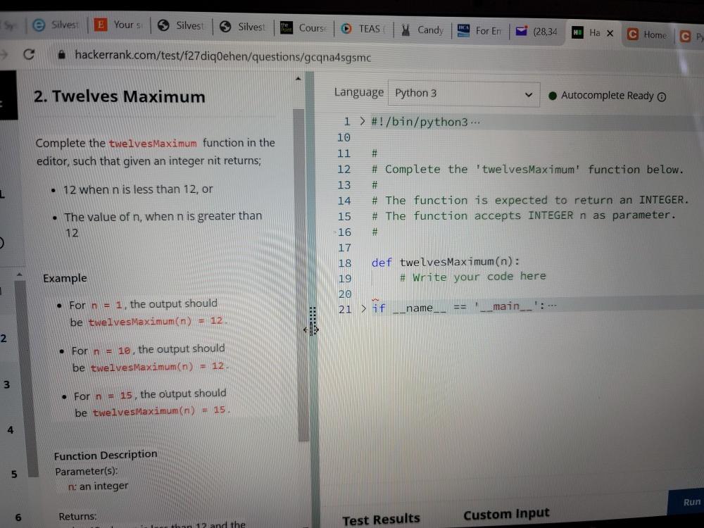704x528 pixels.
Task: Click the browser reload icon
Action: pyautogui.click(x=29, y=54)
